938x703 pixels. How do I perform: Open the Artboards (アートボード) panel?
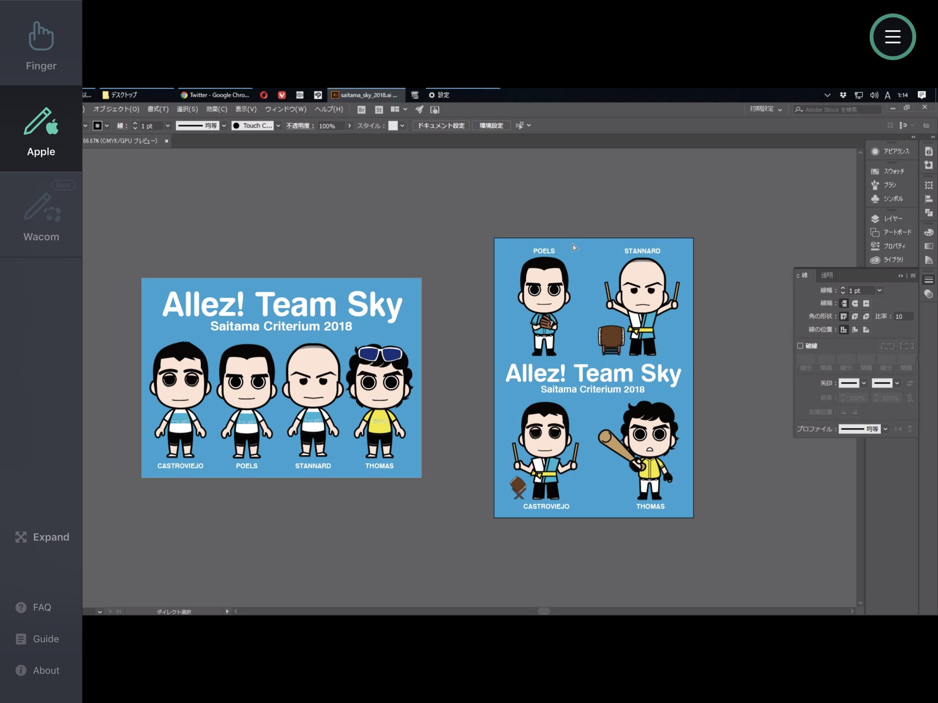(891, 232)
